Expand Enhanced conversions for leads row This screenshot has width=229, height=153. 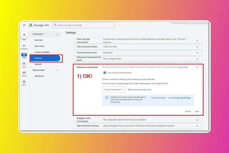click(197, 59)
